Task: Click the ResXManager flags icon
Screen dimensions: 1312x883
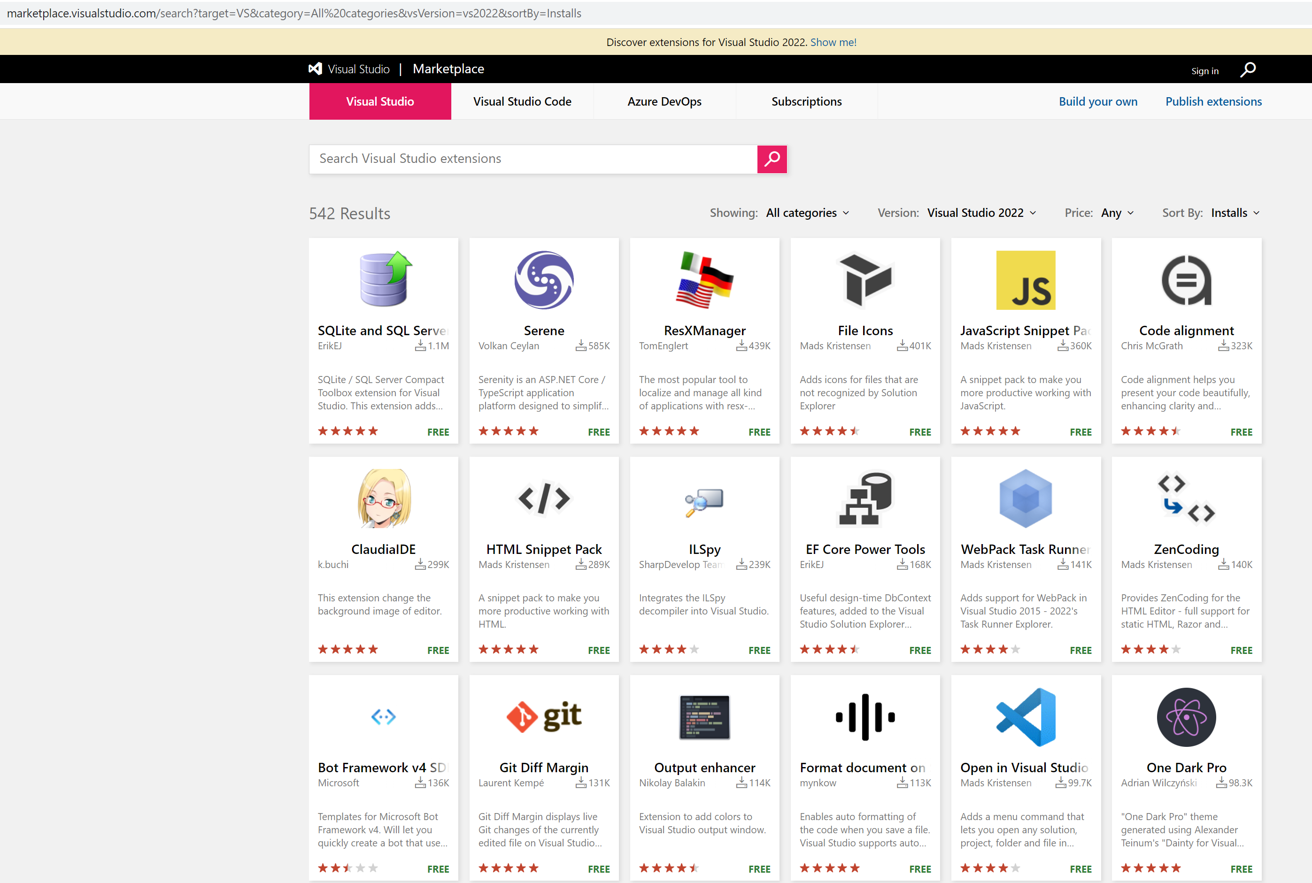Action: point(704,279)
